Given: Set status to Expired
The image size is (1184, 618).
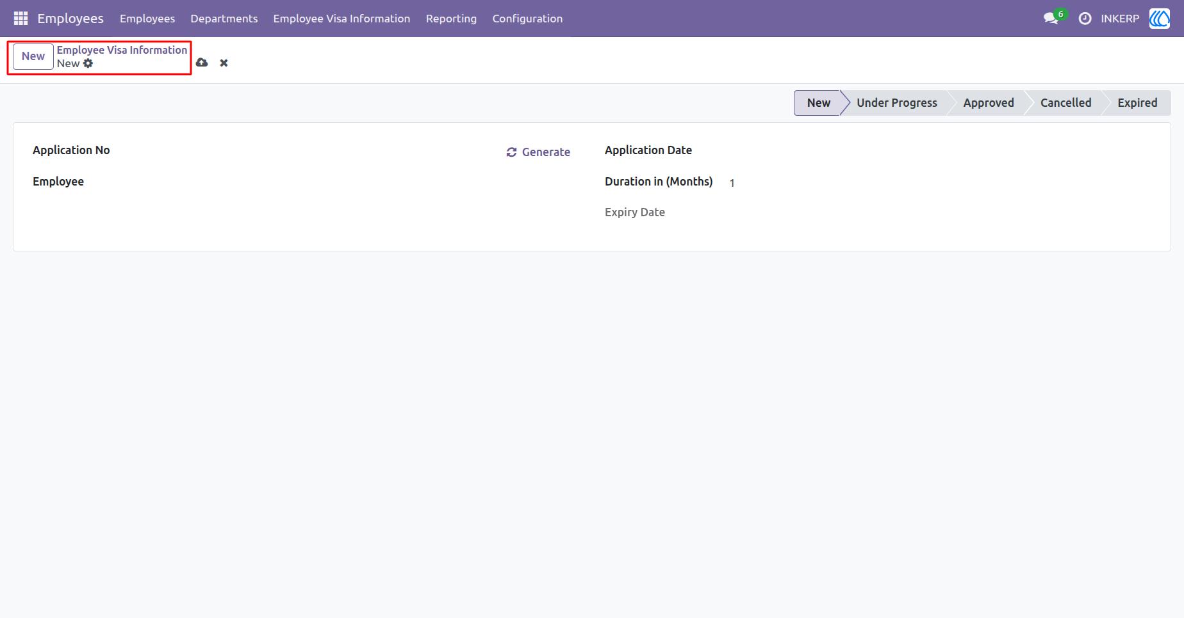Looking at the screenshot, I should point(1137,103).
